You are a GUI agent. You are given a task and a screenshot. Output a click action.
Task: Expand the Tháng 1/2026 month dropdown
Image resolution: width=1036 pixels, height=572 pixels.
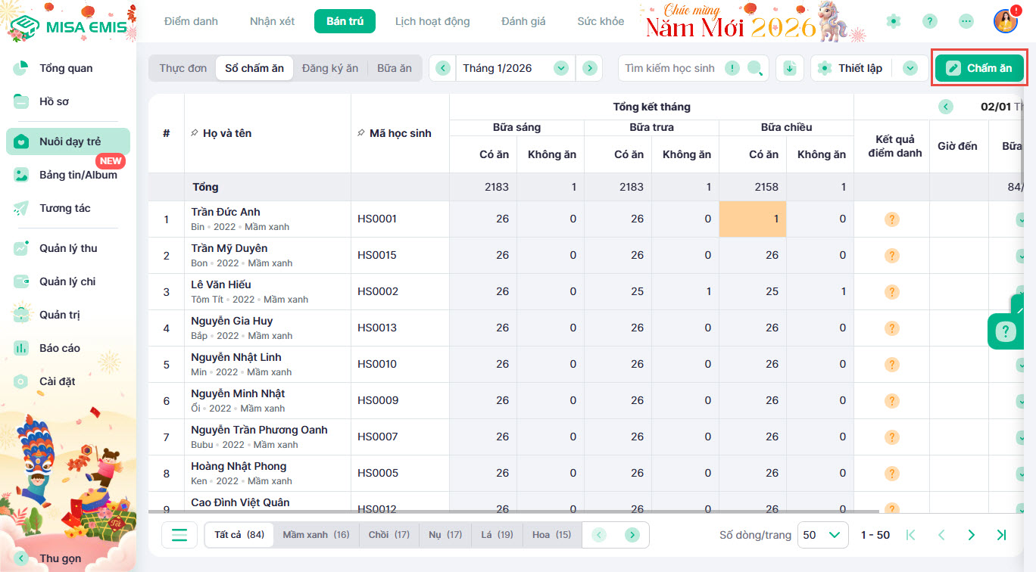point(560,68)
